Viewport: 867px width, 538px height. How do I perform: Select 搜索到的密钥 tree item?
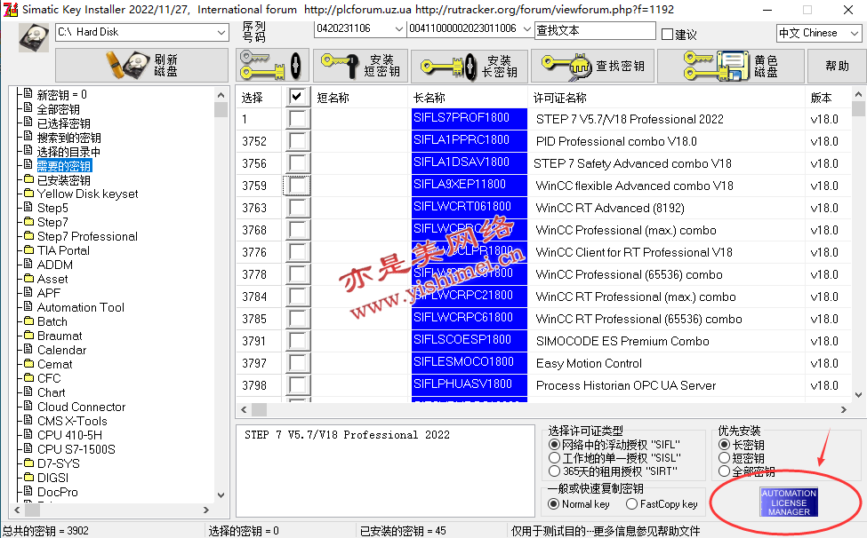[69, 138]
